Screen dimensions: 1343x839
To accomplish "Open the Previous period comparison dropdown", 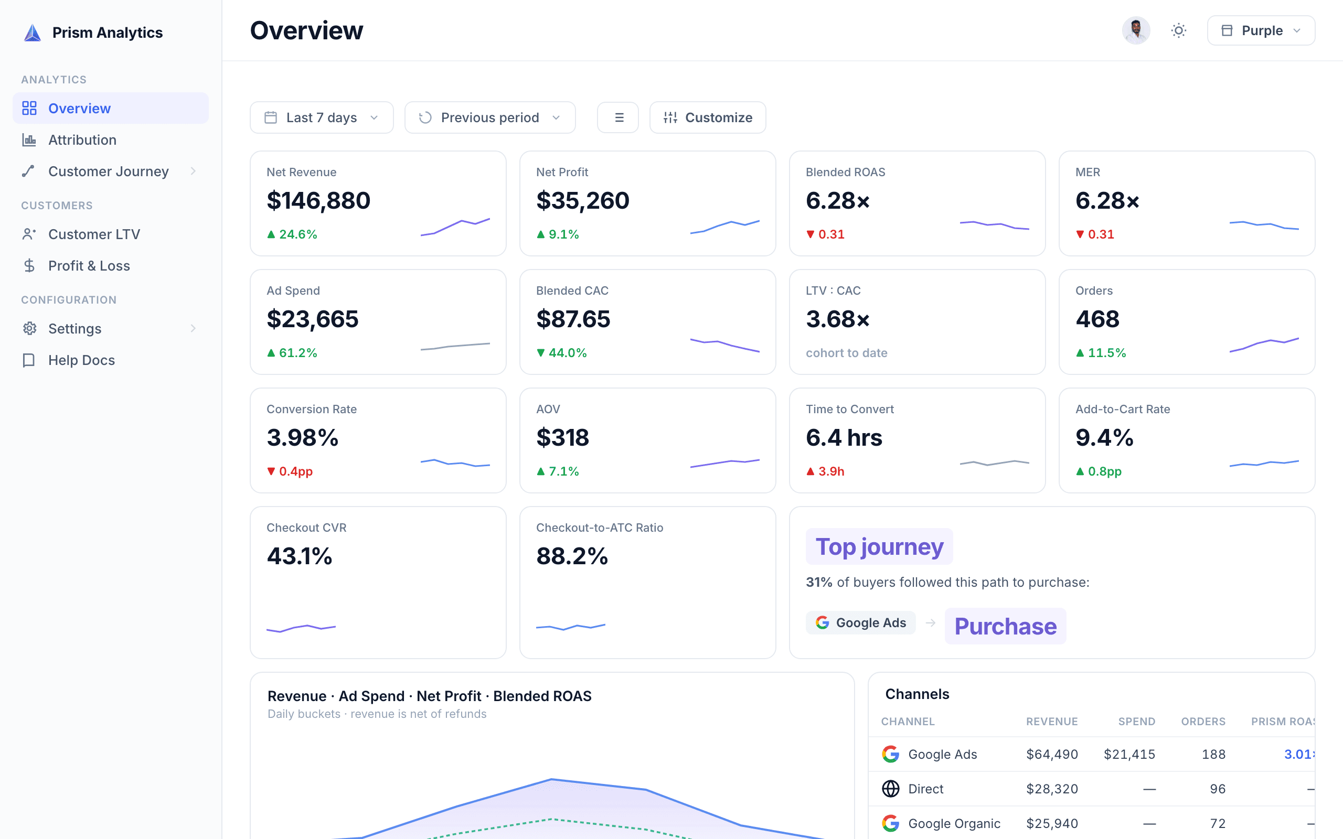I will [x=490, y=117].
